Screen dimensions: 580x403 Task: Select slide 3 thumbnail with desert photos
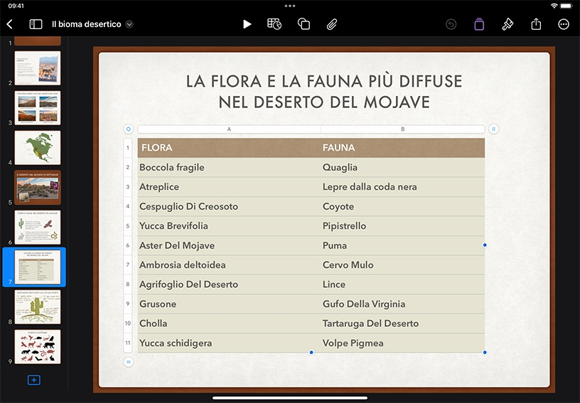point(38,108)
